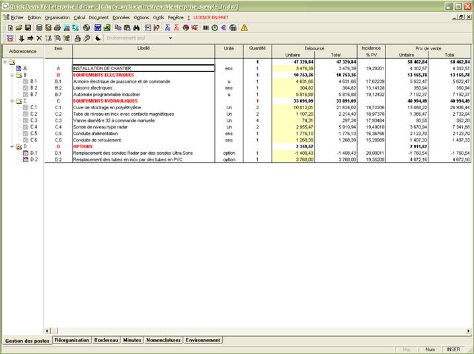Viewport: 474px width, 354px height.
Task: Click the Euro currency icon
Action: pyautogui.click(x=224, y=28)
